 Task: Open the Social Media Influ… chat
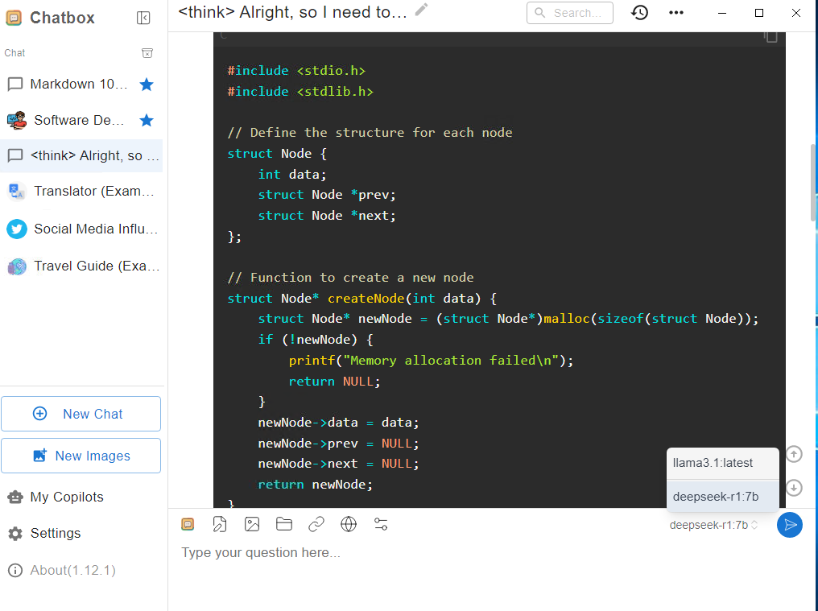pyautogui.click(x=81, y=229)
